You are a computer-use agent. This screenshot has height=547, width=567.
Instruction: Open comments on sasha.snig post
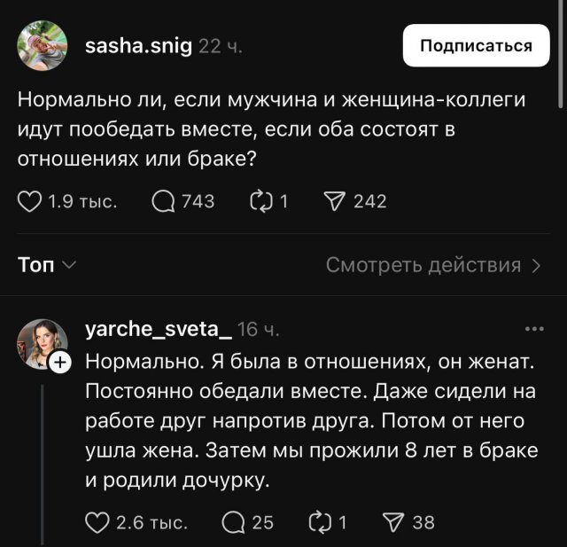click(164, 201)
